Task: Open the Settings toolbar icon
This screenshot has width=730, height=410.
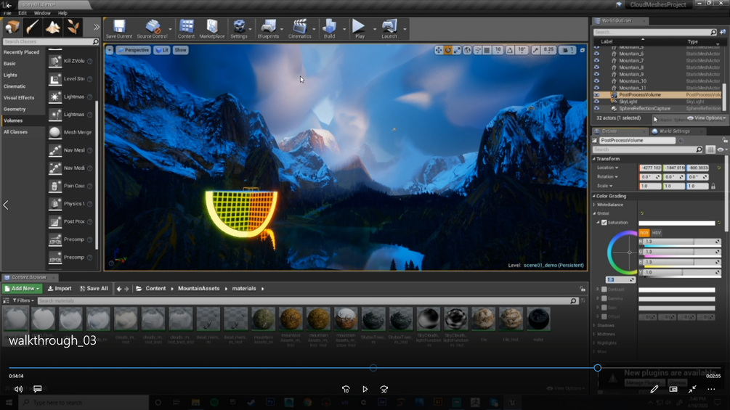Action: (x=239, y=29)
